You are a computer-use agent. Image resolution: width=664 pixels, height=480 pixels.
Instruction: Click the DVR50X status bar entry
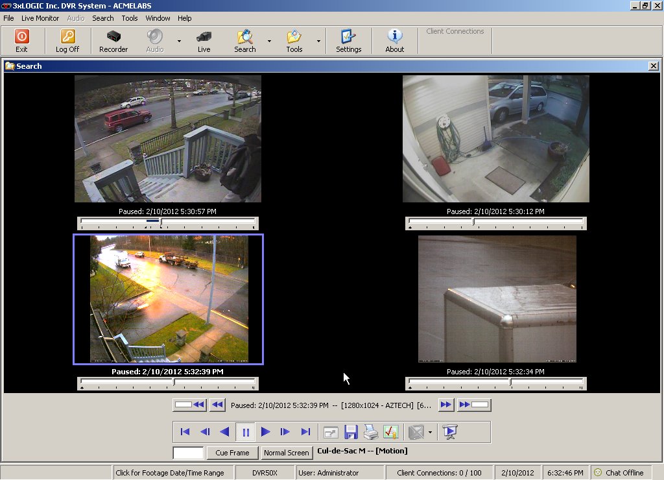click(265, 473)
